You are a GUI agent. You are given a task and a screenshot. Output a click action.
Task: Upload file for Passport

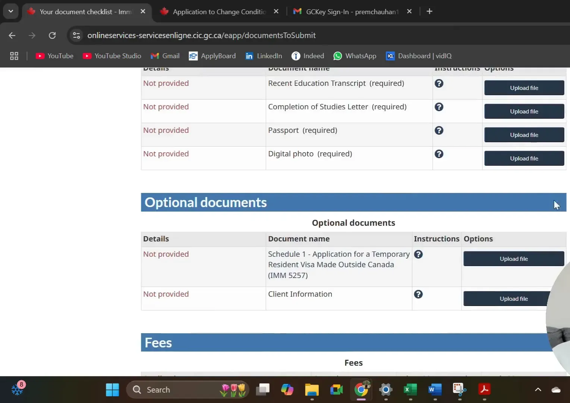tap(524, 135)
